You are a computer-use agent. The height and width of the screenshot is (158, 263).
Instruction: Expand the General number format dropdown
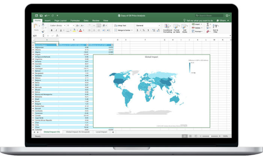click(x=148, y=26)
